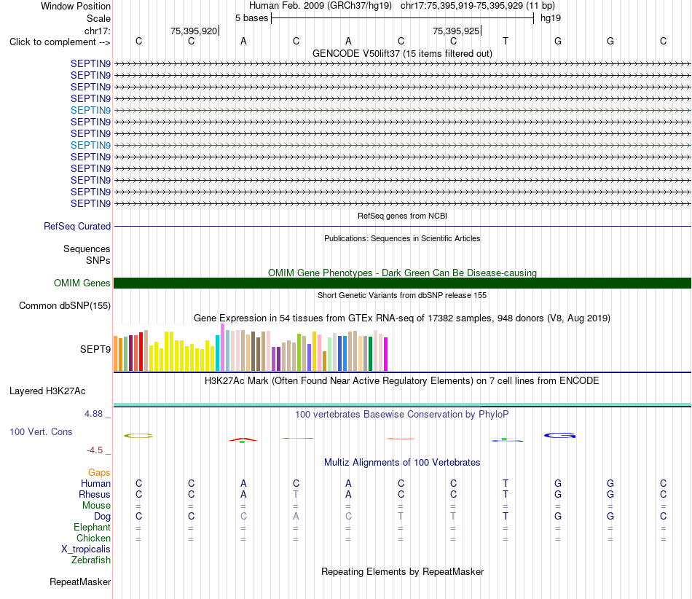This screenshot has width=692, height=599.
Task: Click the bottommost SEPTIN9 transcript label
Action: click(x=90, y=203)
